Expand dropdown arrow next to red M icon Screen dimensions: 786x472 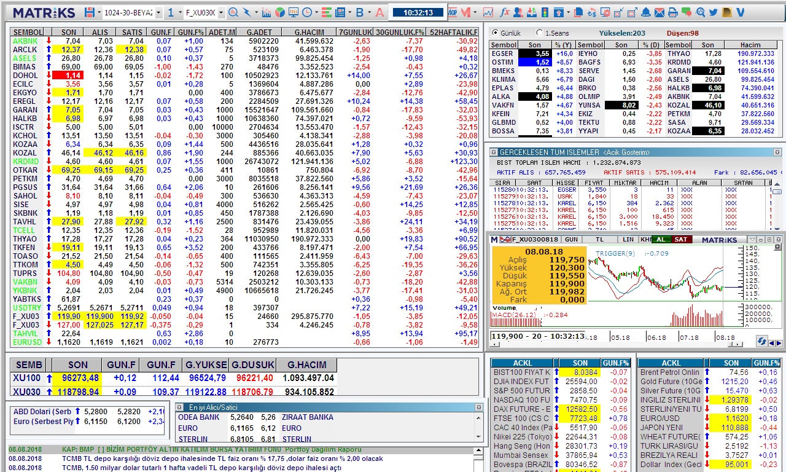[475, 12]
